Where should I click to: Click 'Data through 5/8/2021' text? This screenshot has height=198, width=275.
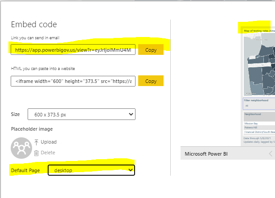(x=257, y=138)
